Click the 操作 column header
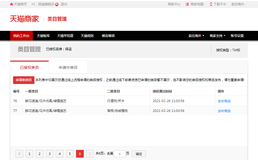258x160 pixels. click(221, 91)
